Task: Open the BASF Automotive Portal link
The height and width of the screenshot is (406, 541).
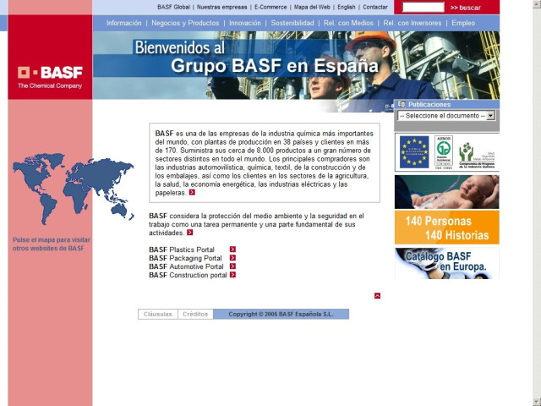Action: click(x=186, y=266)
